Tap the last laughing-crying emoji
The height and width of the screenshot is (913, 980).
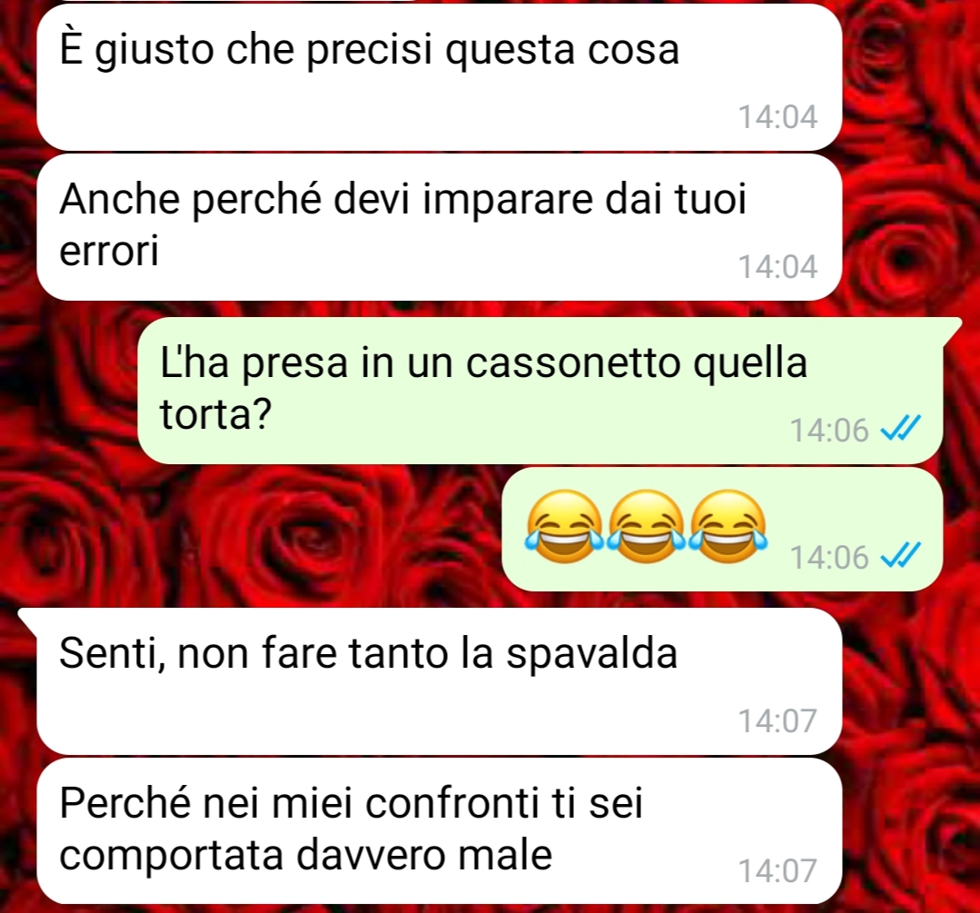(x=728, y=527)
